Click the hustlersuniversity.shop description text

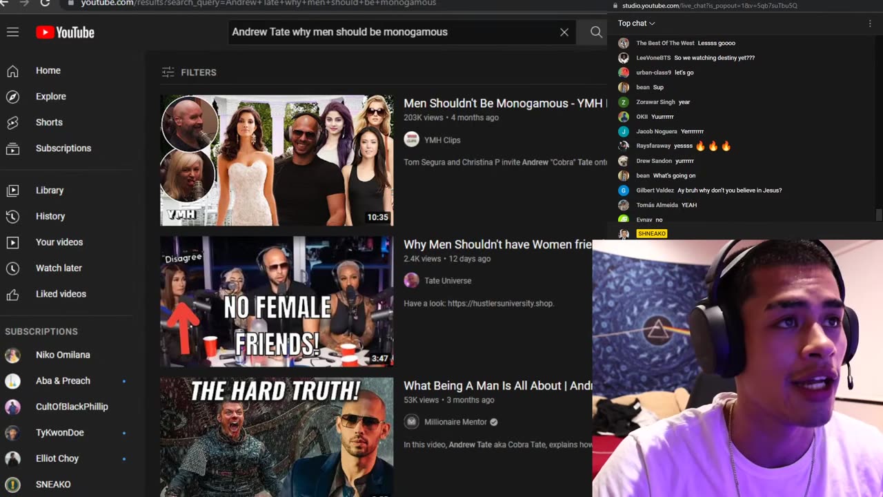click(479, 303)
